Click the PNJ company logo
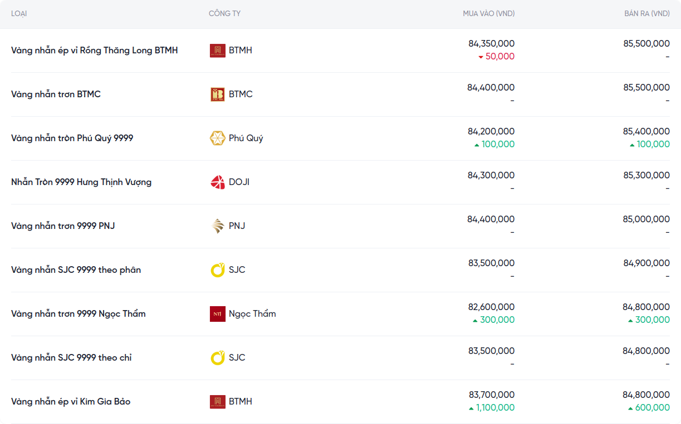The width and height of the screenshot is (681, 424). (x=217, y=226)
